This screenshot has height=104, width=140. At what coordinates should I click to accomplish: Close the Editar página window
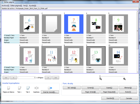136,1
